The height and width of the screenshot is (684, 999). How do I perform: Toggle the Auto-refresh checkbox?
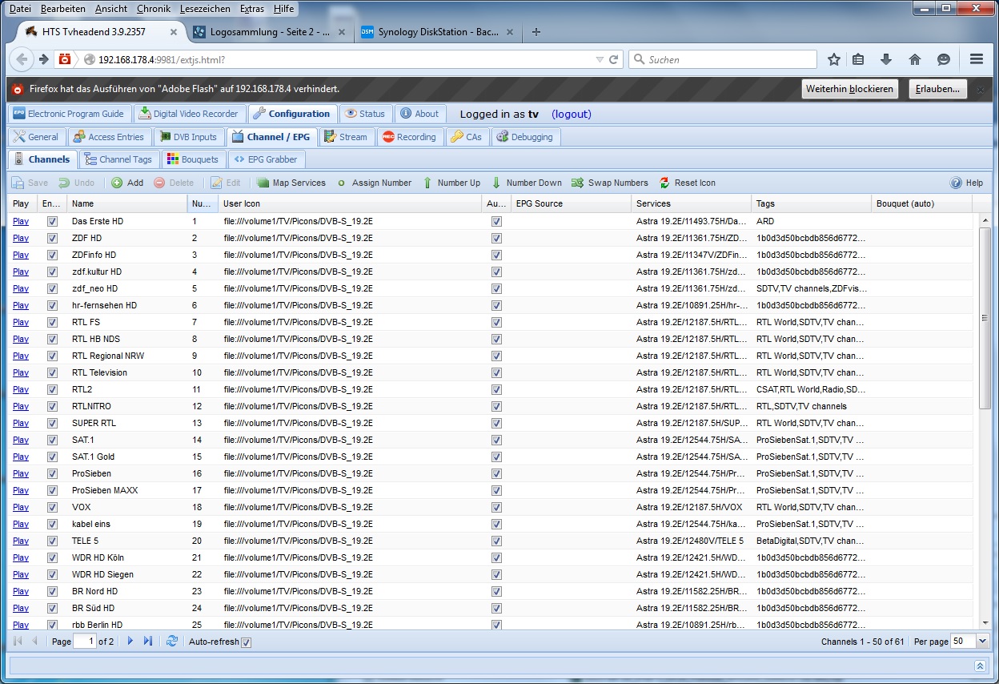click(x=247, y=642)
